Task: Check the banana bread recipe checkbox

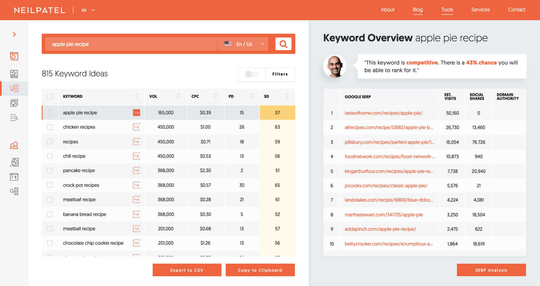Action: click(x=50, y=214)
